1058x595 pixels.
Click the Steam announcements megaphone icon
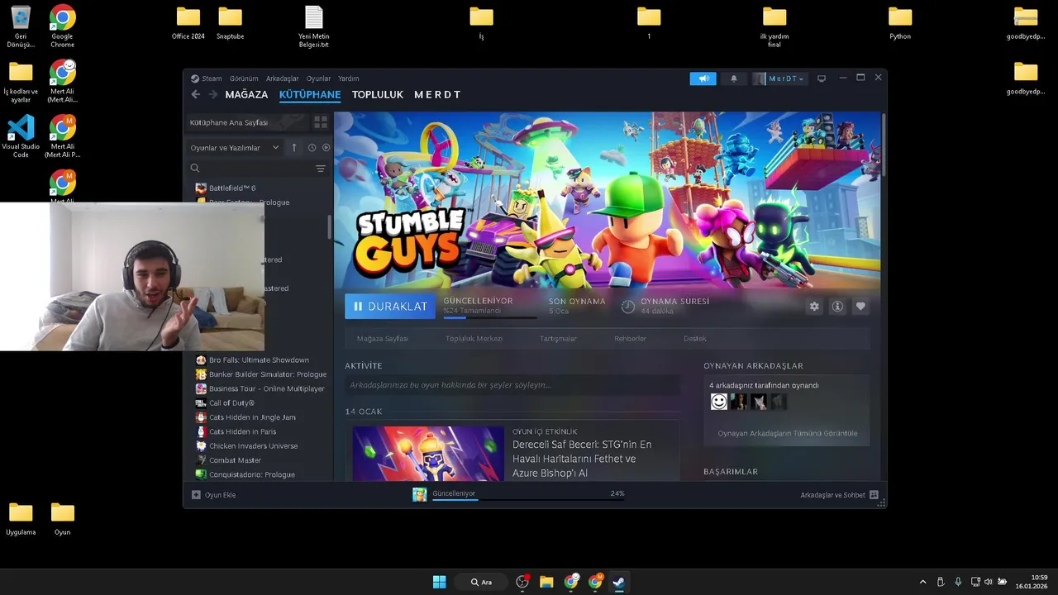[703, 79]
